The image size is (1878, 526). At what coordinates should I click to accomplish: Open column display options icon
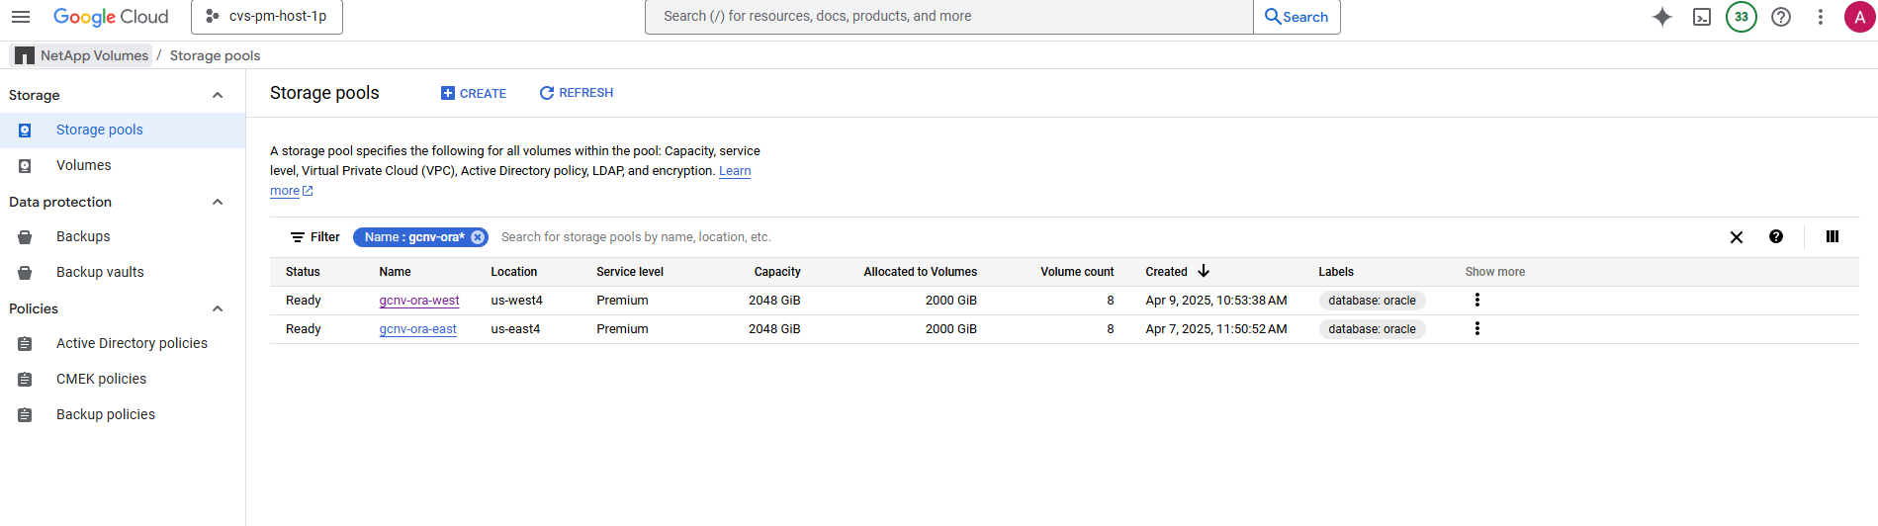(1832, 237)
